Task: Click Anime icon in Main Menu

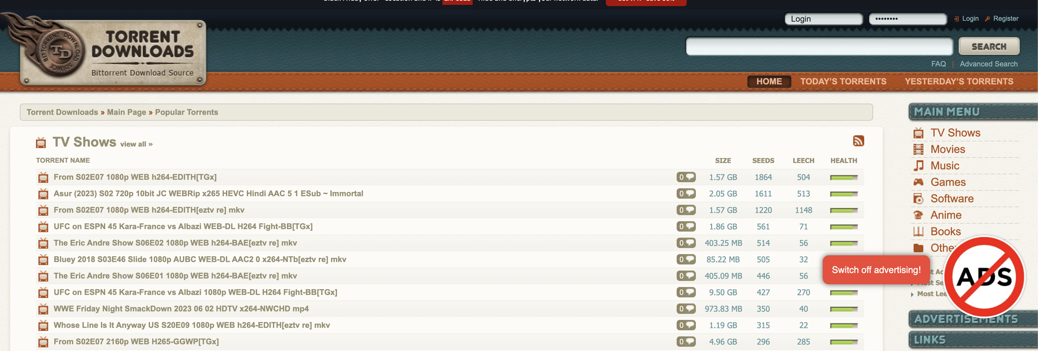Action: (x=918, y=215)
